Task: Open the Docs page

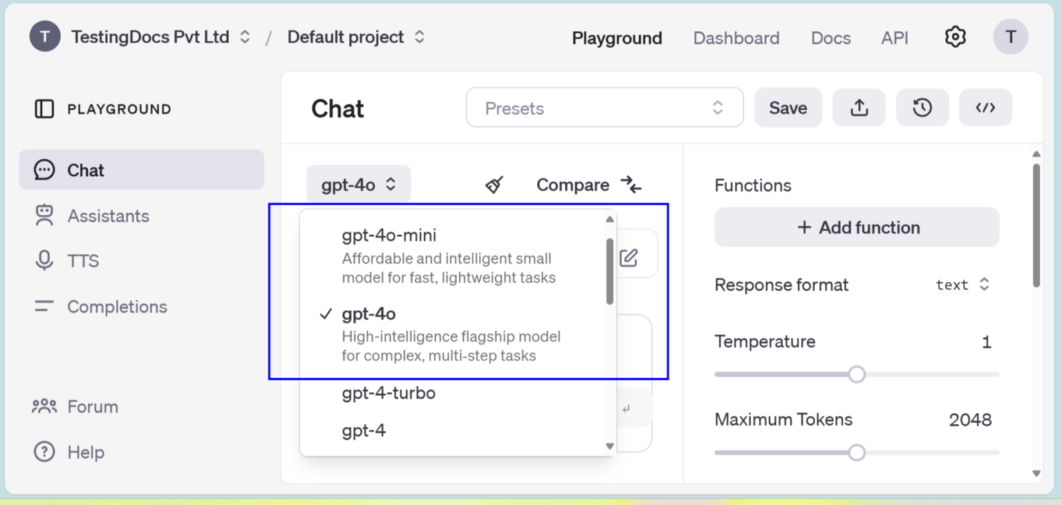Action: click(830, 38)
